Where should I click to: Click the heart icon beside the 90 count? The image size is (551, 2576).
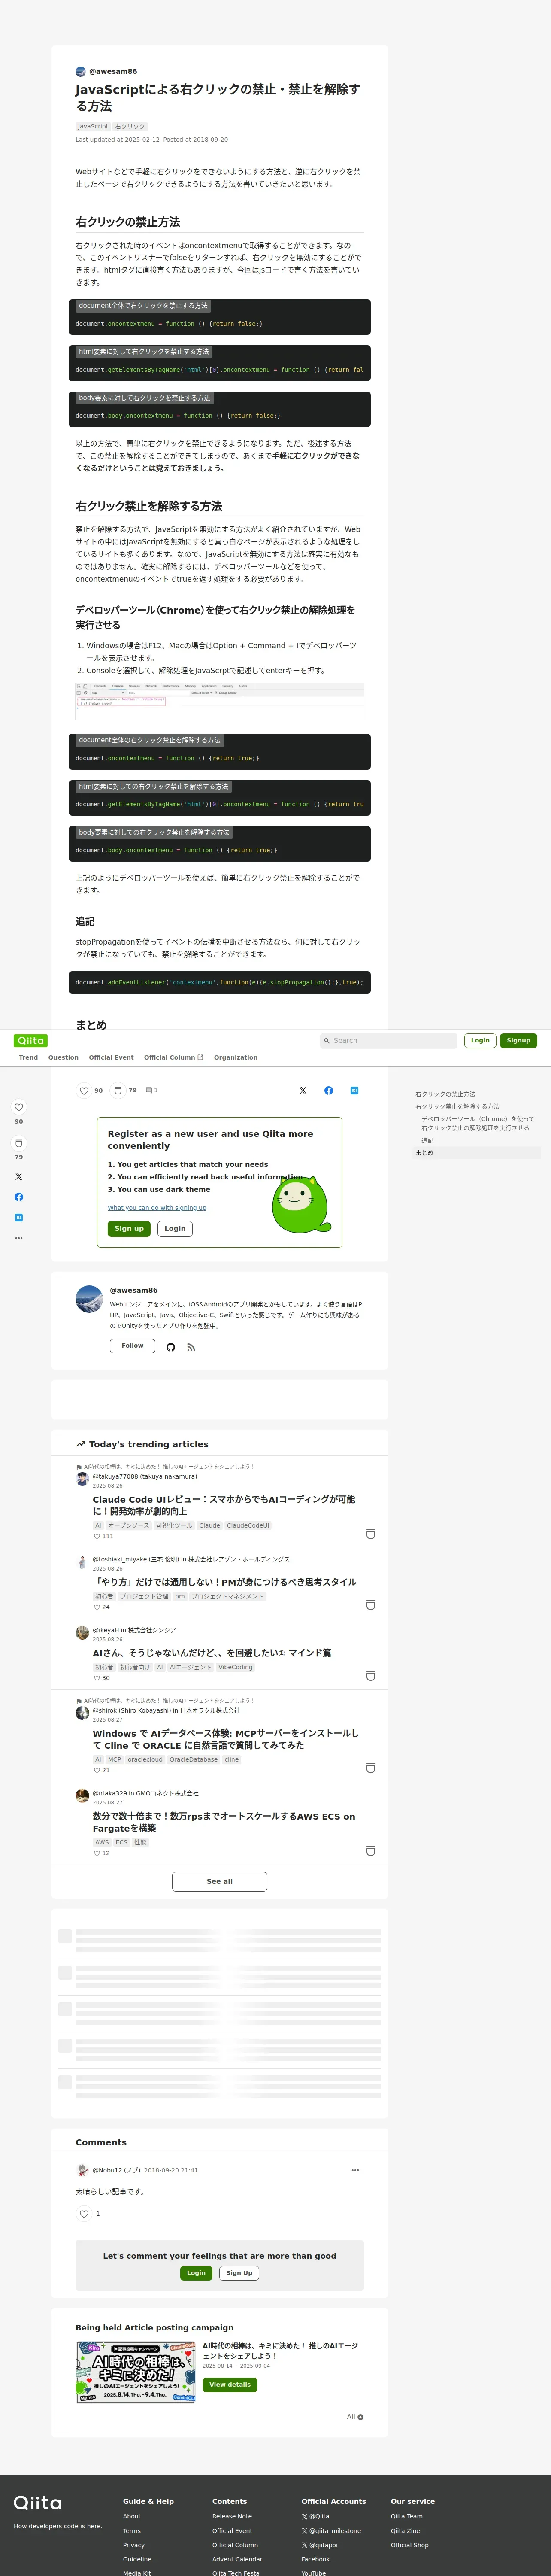84,1090
